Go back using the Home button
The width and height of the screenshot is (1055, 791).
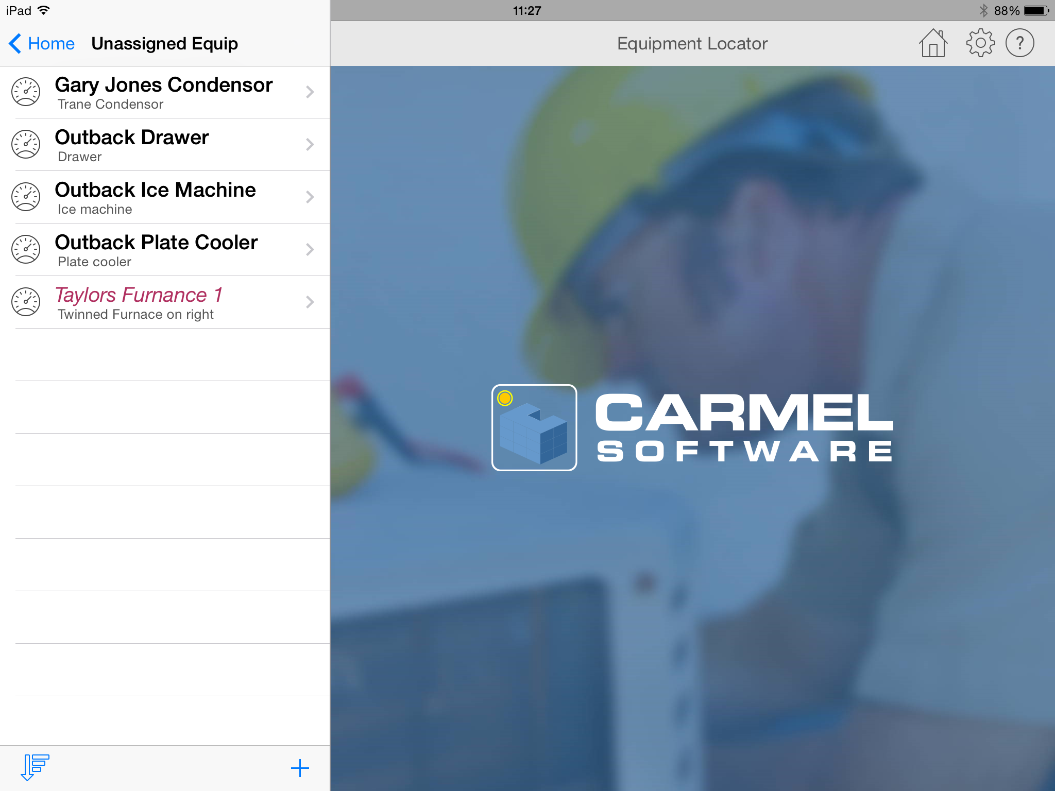[42, 44]
